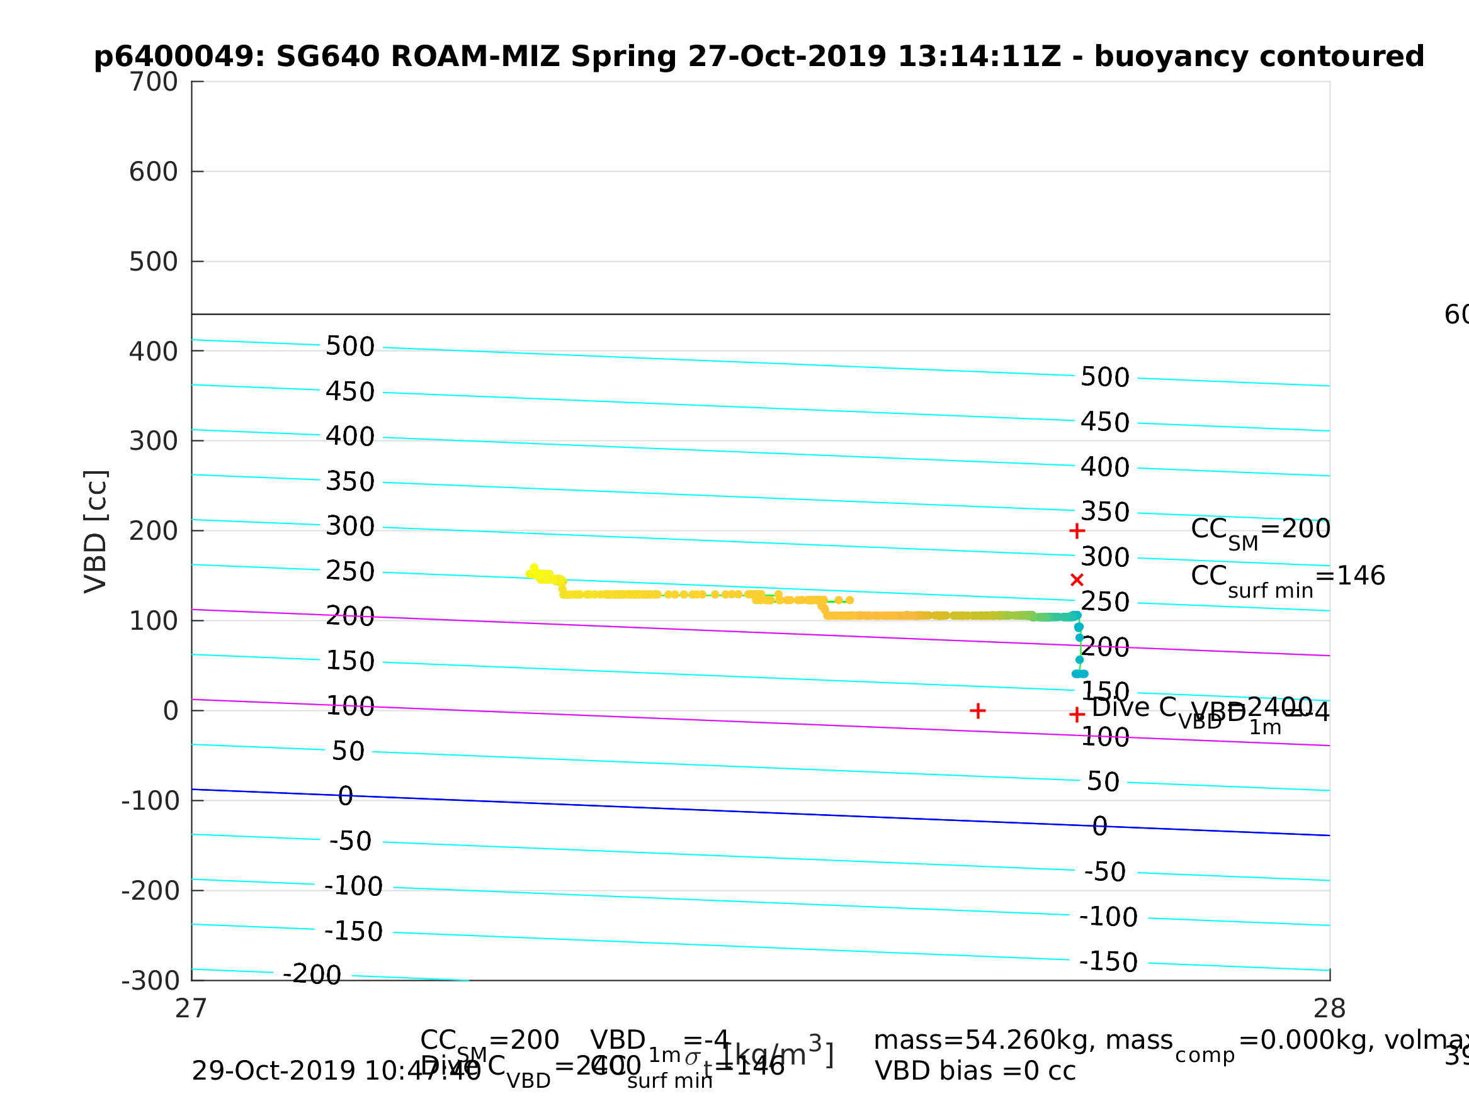Click the y-axis tick label 600
This screenshot has height=1101, width=1469.
[x=154, y=172]
